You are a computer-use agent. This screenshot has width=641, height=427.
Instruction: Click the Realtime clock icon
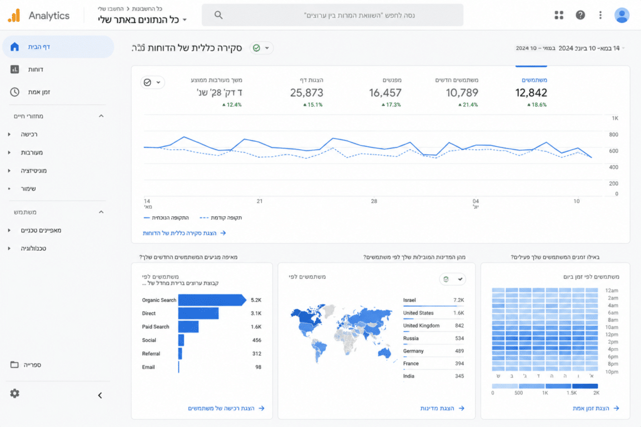point(15,92)
